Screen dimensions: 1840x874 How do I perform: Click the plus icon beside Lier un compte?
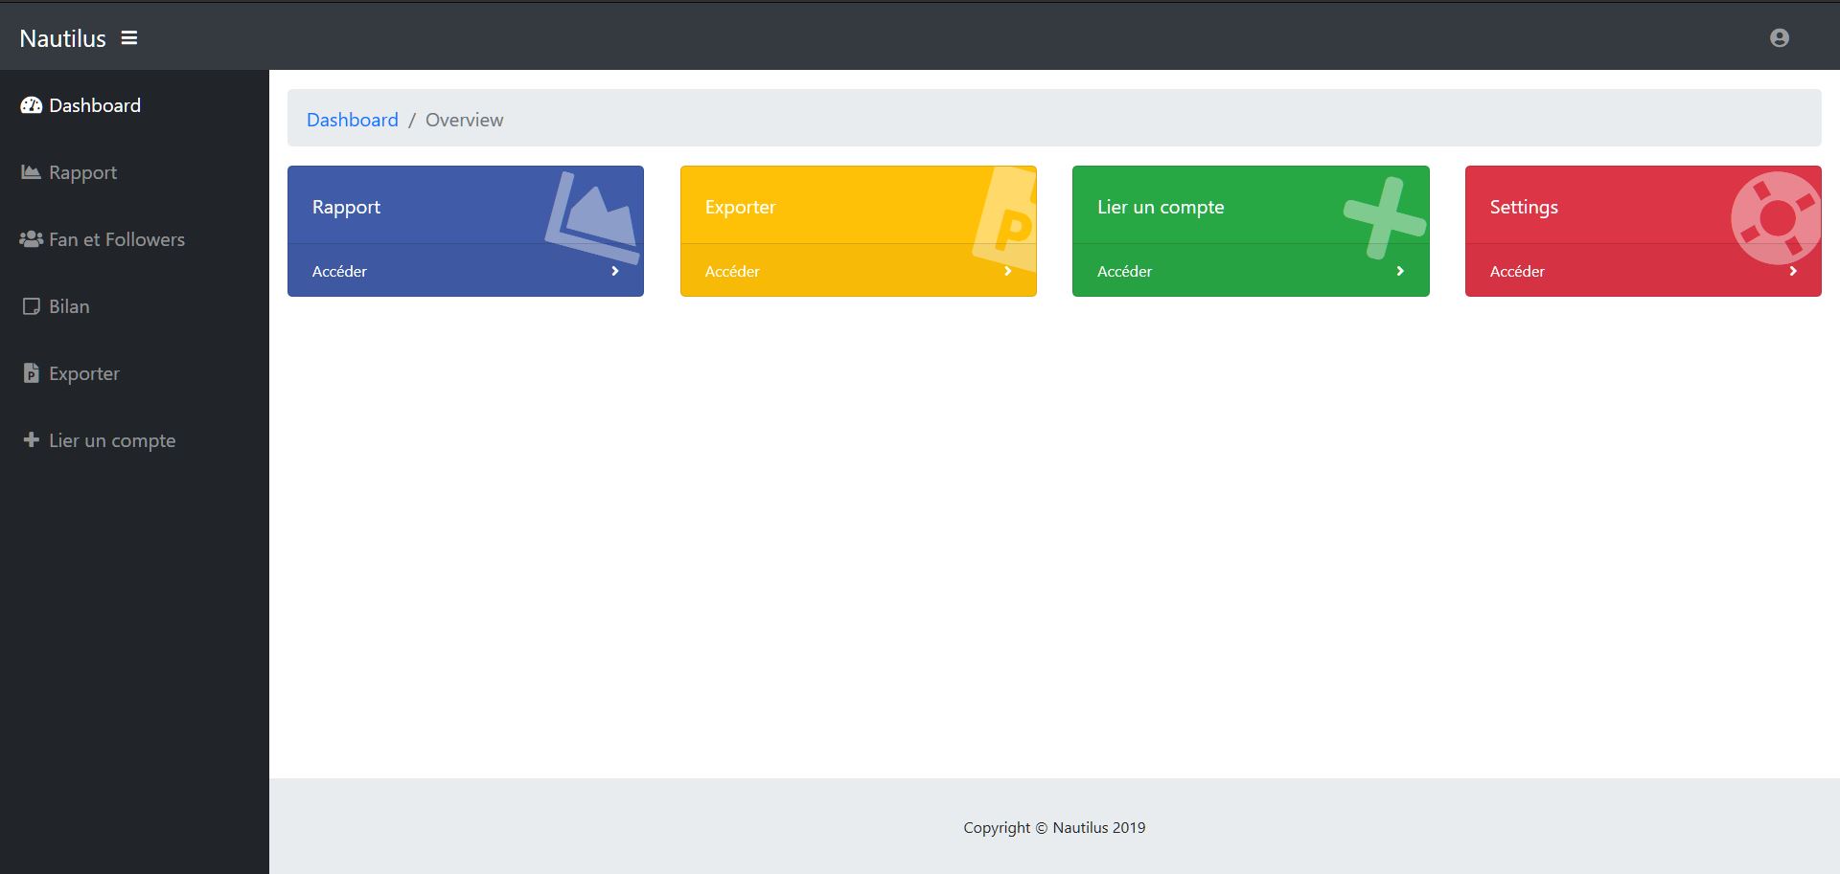point(31,440)
